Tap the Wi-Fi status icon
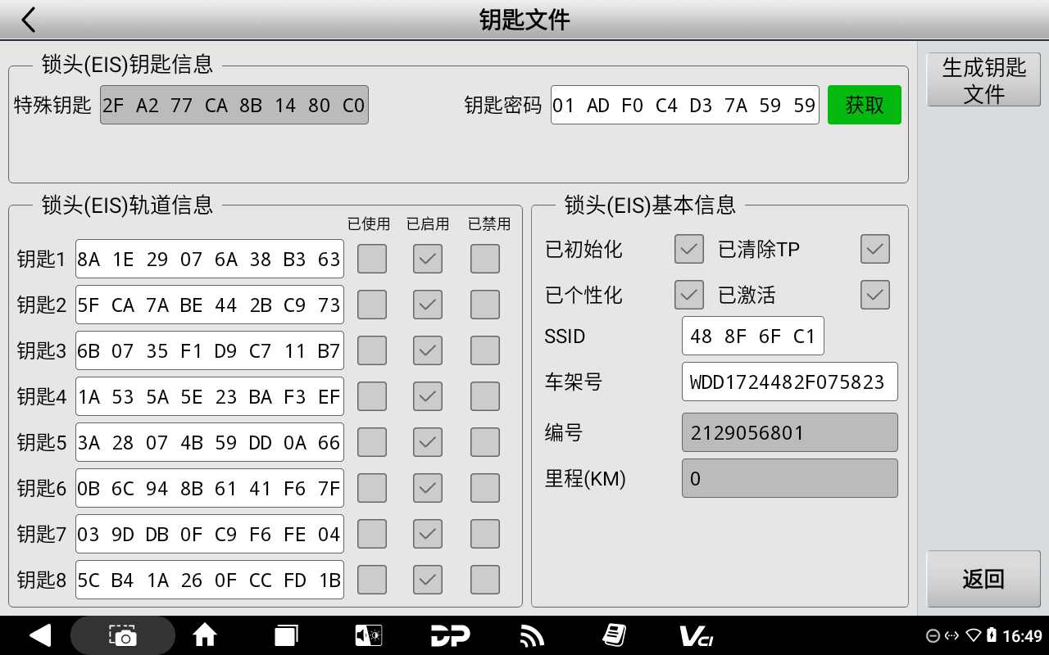The height and width of the screenshot is (655, 1049). tap(974, 635)
